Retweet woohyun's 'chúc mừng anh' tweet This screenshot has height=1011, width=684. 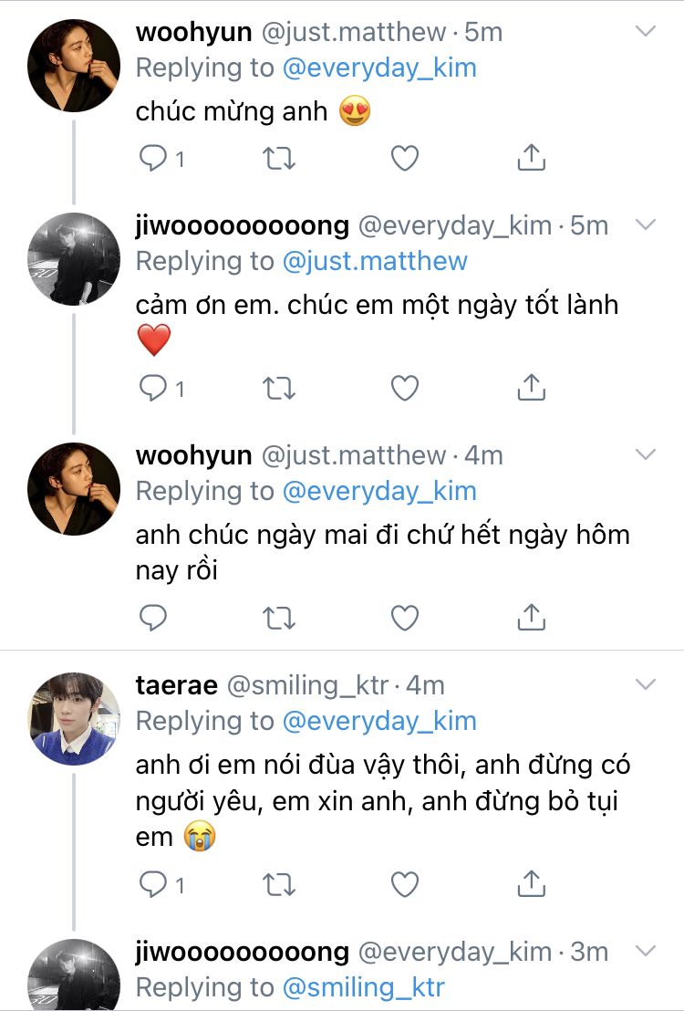[279, 159]
